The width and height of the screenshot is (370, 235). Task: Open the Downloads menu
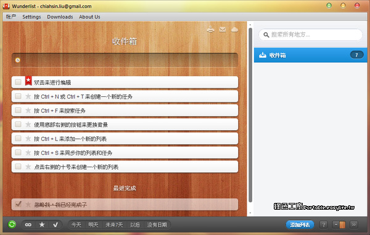(60, 17)
